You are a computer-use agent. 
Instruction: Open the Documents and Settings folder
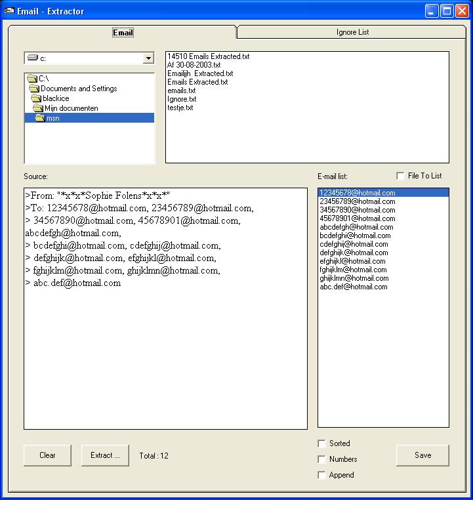pos(79,89)
